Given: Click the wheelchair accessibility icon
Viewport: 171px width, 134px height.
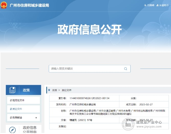Looking at the screenshot, I should (x=145, y=5).
